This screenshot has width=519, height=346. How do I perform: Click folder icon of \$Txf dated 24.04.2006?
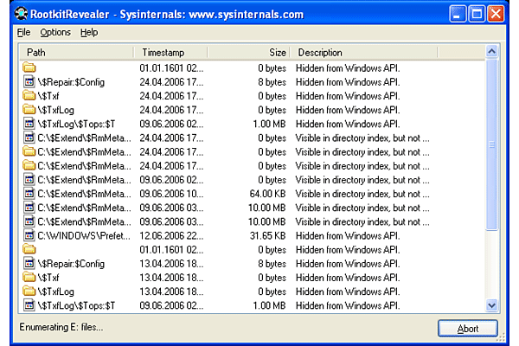pyautogui.click(x=29, y=96)
